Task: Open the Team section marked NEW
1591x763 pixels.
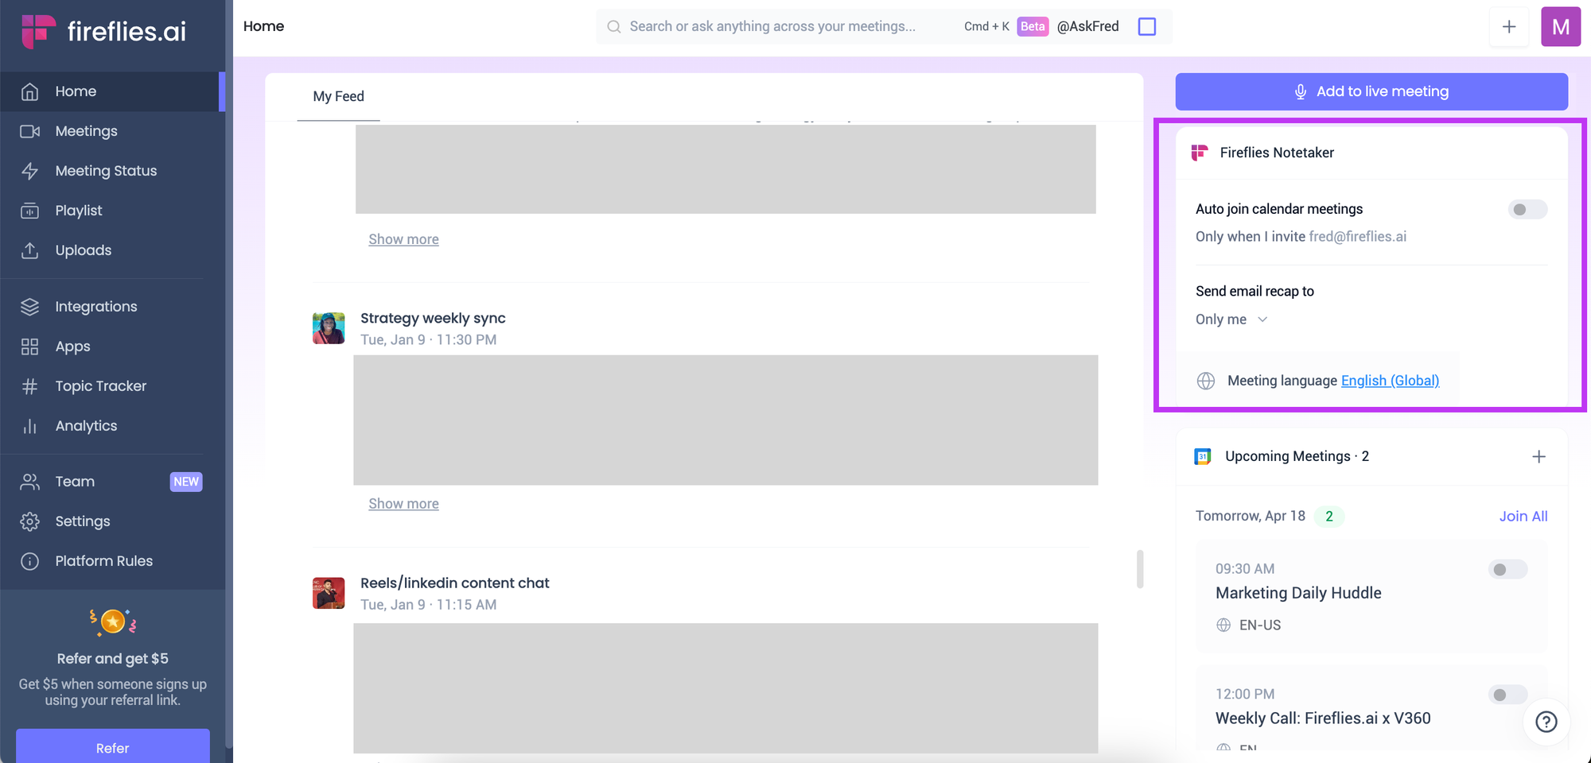Action: (x=75, y=481)
